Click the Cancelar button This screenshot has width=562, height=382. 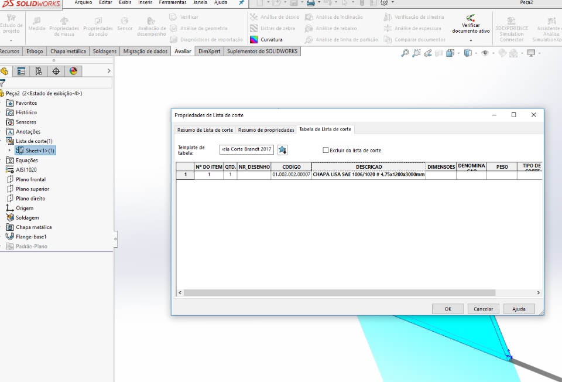[483, 309]
